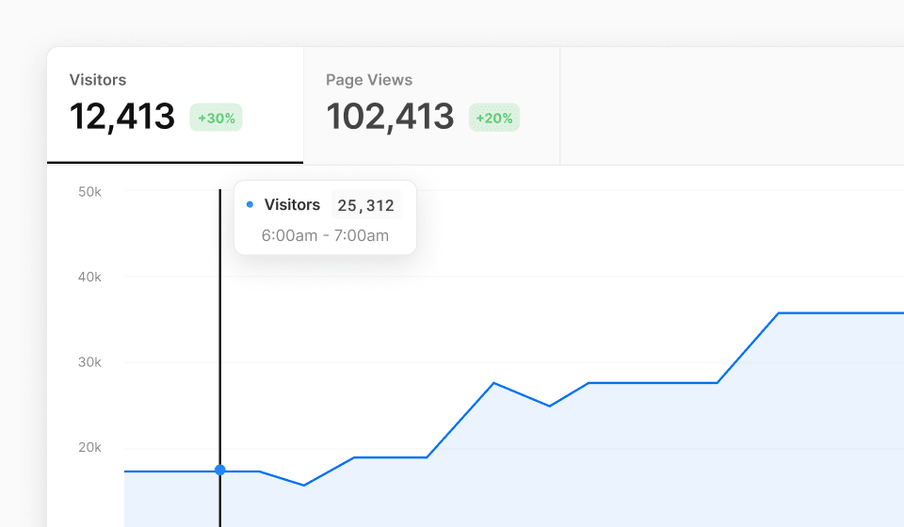Switch to the Page Views tab
The height and width of the screenshot is (527, 904).
pyautogui.click(x=432, y=106)
